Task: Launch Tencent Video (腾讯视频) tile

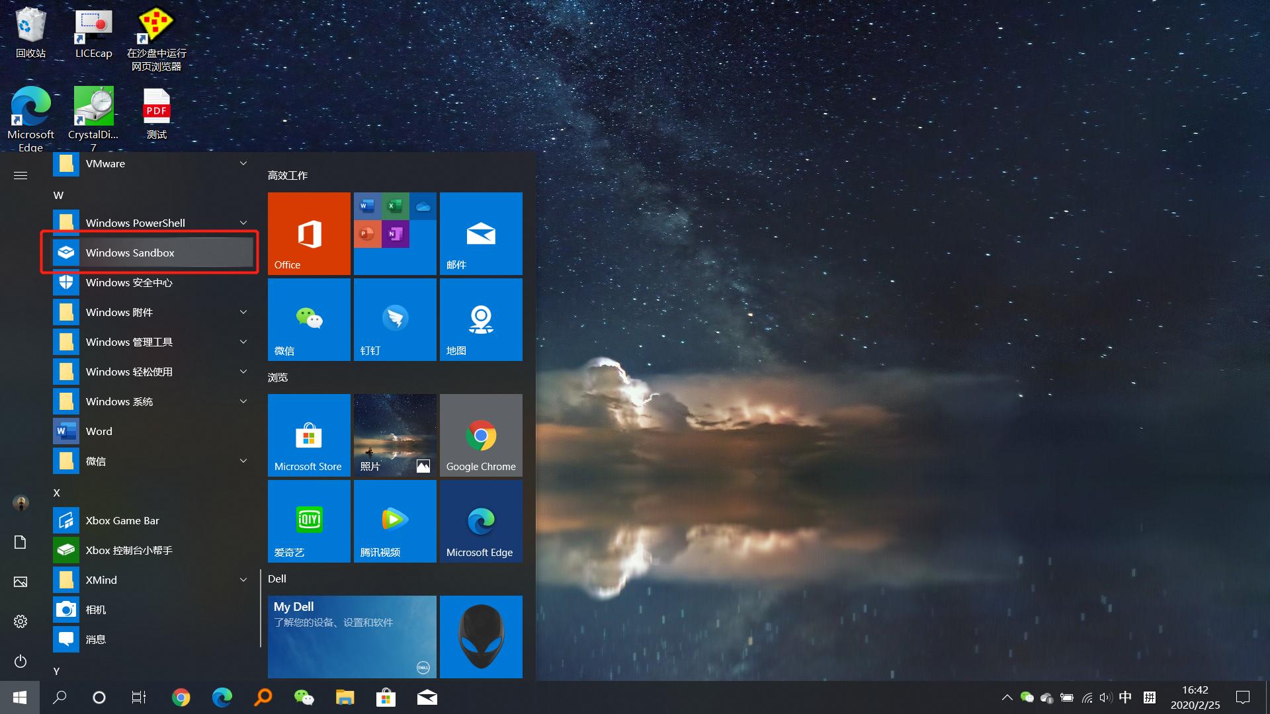Action: point(395,521)
